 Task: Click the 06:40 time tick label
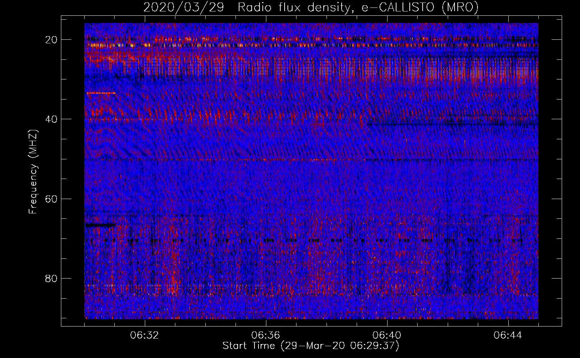(x=387, y=335)
